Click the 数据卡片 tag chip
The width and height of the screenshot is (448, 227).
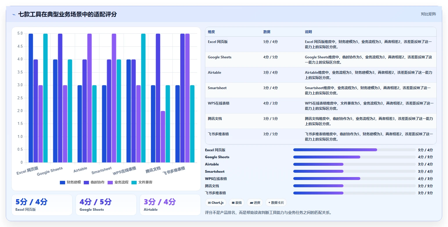point(276,203)
